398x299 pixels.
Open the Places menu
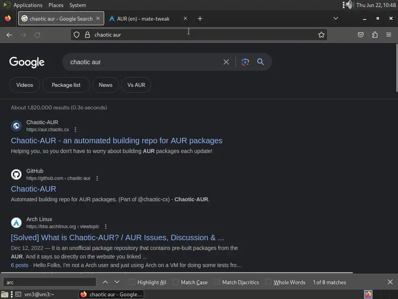pyautogui.click(x=56, y=5)
